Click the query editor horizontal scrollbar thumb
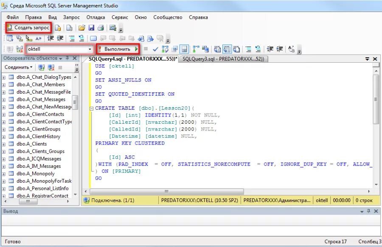 (x=167, y=191)
